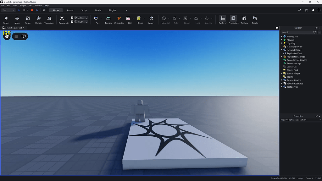Viewport: 322px width, 181px height.
Task: Select ReplicatedFirst in Explorer
Action: click(294, 53)
